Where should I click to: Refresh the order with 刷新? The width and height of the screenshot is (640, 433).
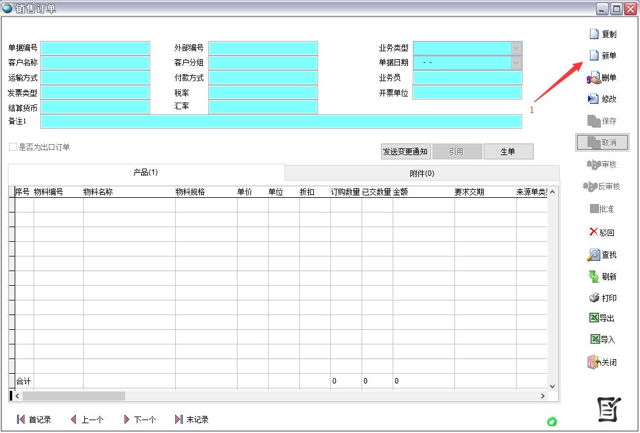point(593,277)
